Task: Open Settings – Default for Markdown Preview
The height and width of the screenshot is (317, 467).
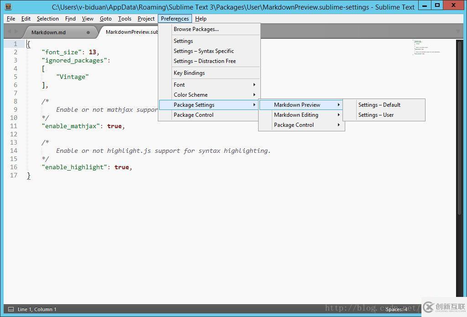Action: click(x=384, y=105)
